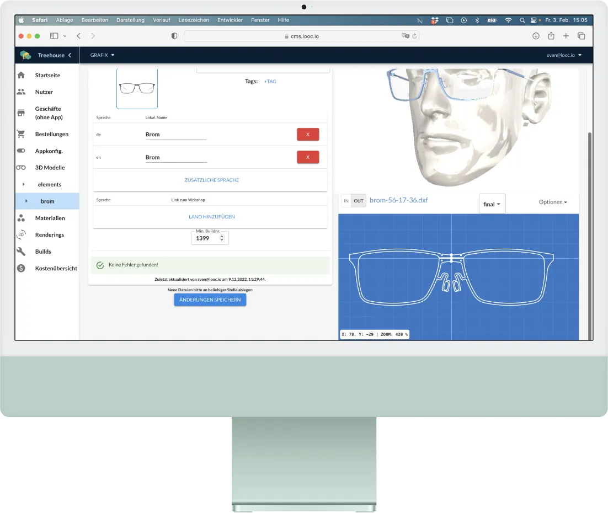This screenshot has height=513, width=608.
Task: Click the page vertical scrollbar
Action: pyautogui.click(x=590, y=236)
